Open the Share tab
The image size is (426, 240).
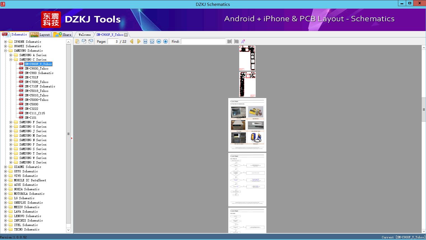(62, 35)
